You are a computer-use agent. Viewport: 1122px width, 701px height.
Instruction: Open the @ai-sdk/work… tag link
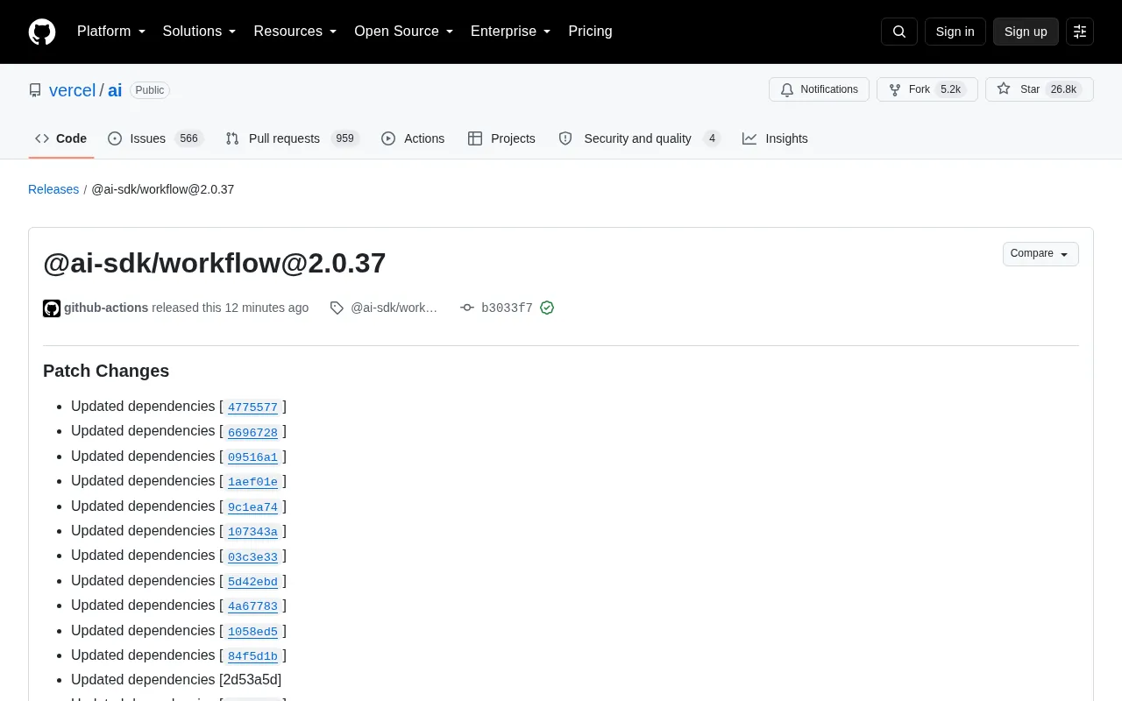394,308
